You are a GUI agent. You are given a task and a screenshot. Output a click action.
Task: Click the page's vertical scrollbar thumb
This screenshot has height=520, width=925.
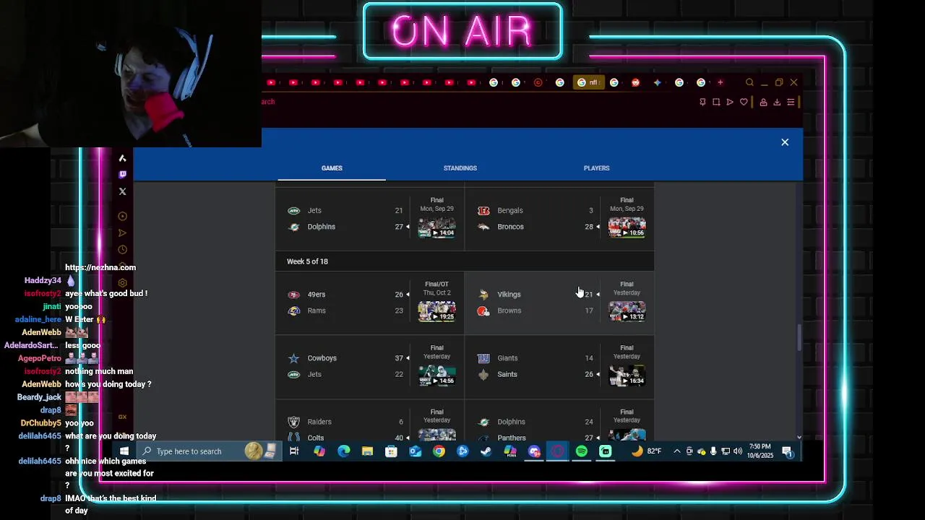pos(799,338)
